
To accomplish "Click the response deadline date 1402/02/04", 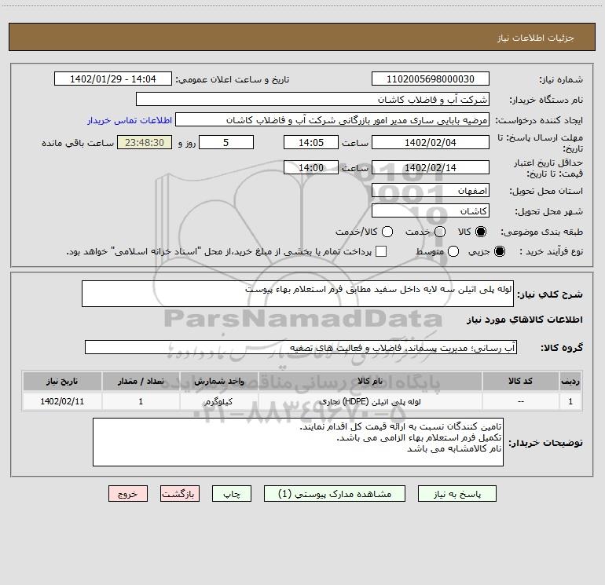I will 431,143.
